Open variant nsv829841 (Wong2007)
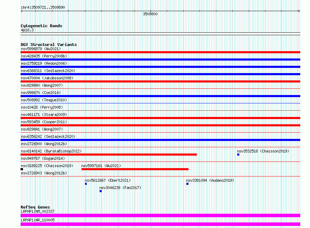This screenshot has width=310, height=228. pos(42,129)
